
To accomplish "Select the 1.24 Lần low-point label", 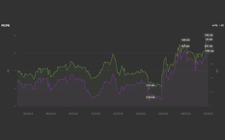I will (150, 85).
